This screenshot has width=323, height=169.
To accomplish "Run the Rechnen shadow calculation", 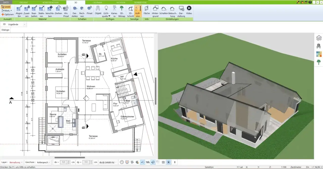I will (x=82, y=11).
